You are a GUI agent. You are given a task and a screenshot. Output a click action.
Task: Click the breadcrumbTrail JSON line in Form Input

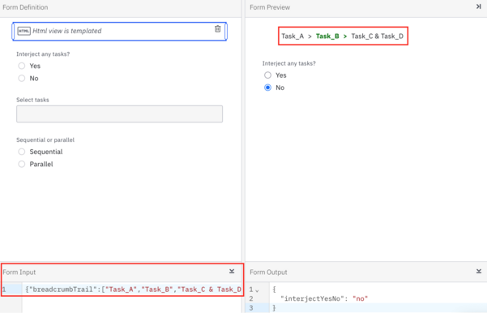click(133, 289)
